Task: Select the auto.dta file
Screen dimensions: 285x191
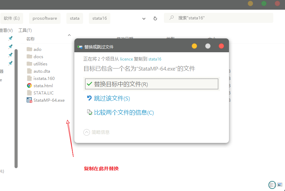Action: tap(42, 71)
